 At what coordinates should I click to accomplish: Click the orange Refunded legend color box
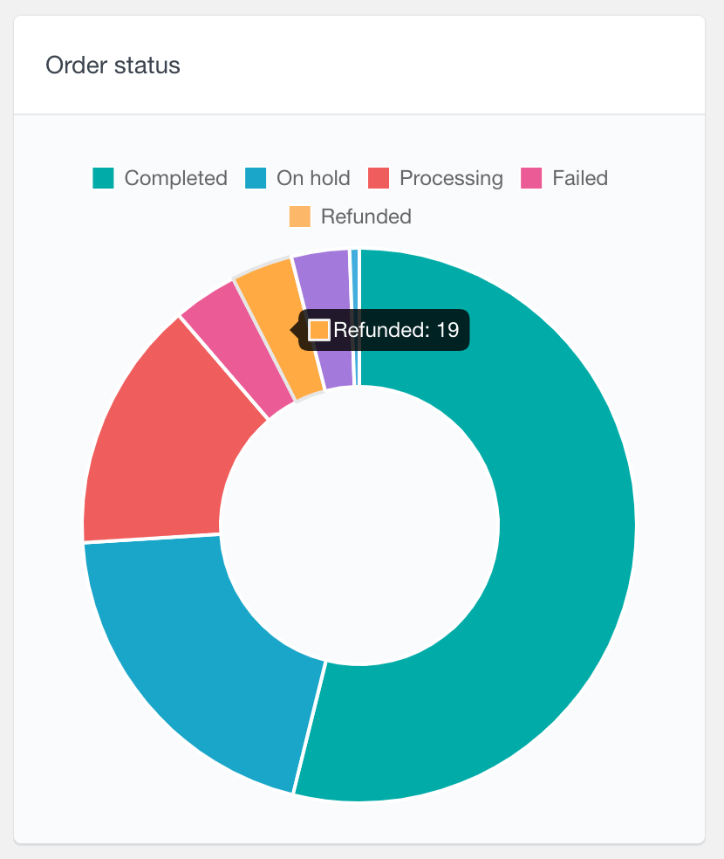(300, 216)
